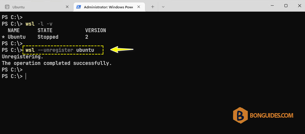305x134 pixels.
Task: Click 'The operation completed successfully.' line
Action: click(x=57, y=63)
